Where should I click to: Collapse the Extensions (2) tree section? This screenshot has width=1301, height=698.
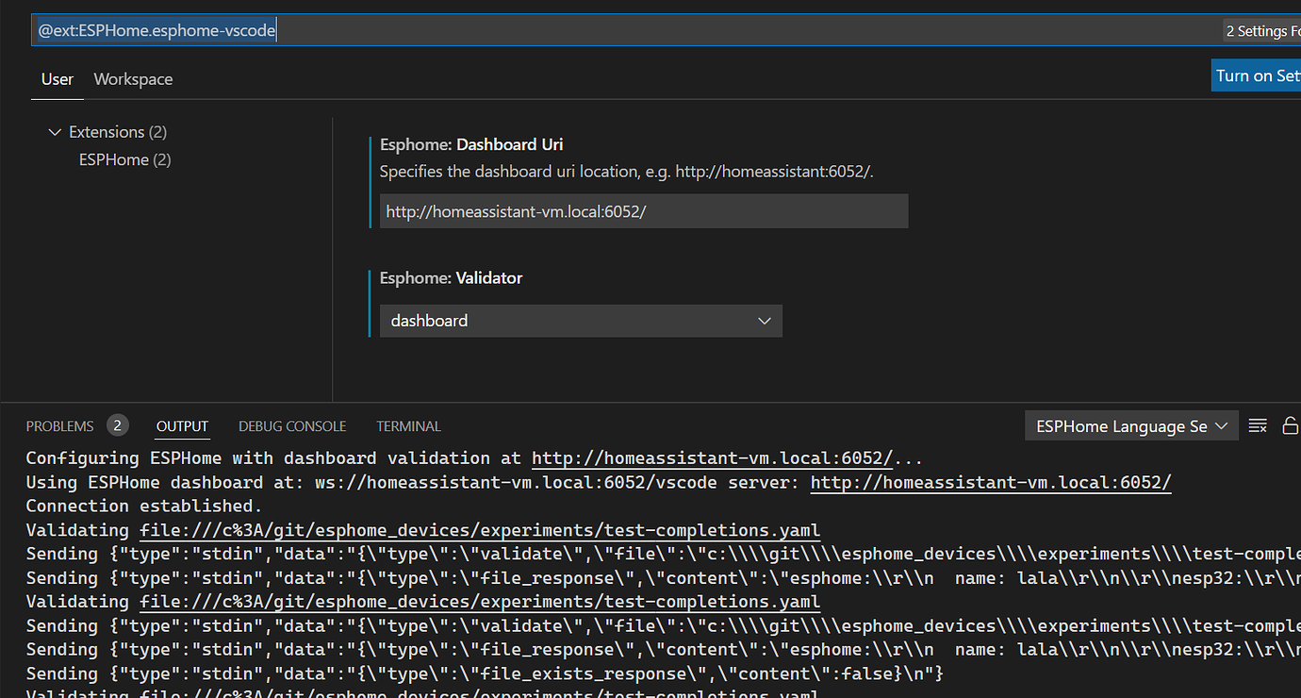coord(55,131)
